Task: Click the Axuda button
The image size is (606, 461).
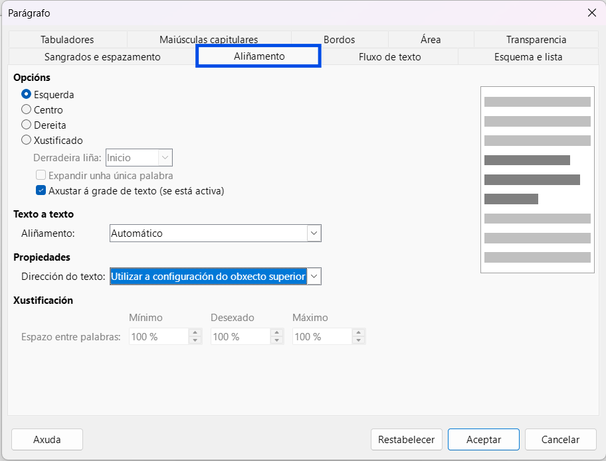Action: coord(47,439)
